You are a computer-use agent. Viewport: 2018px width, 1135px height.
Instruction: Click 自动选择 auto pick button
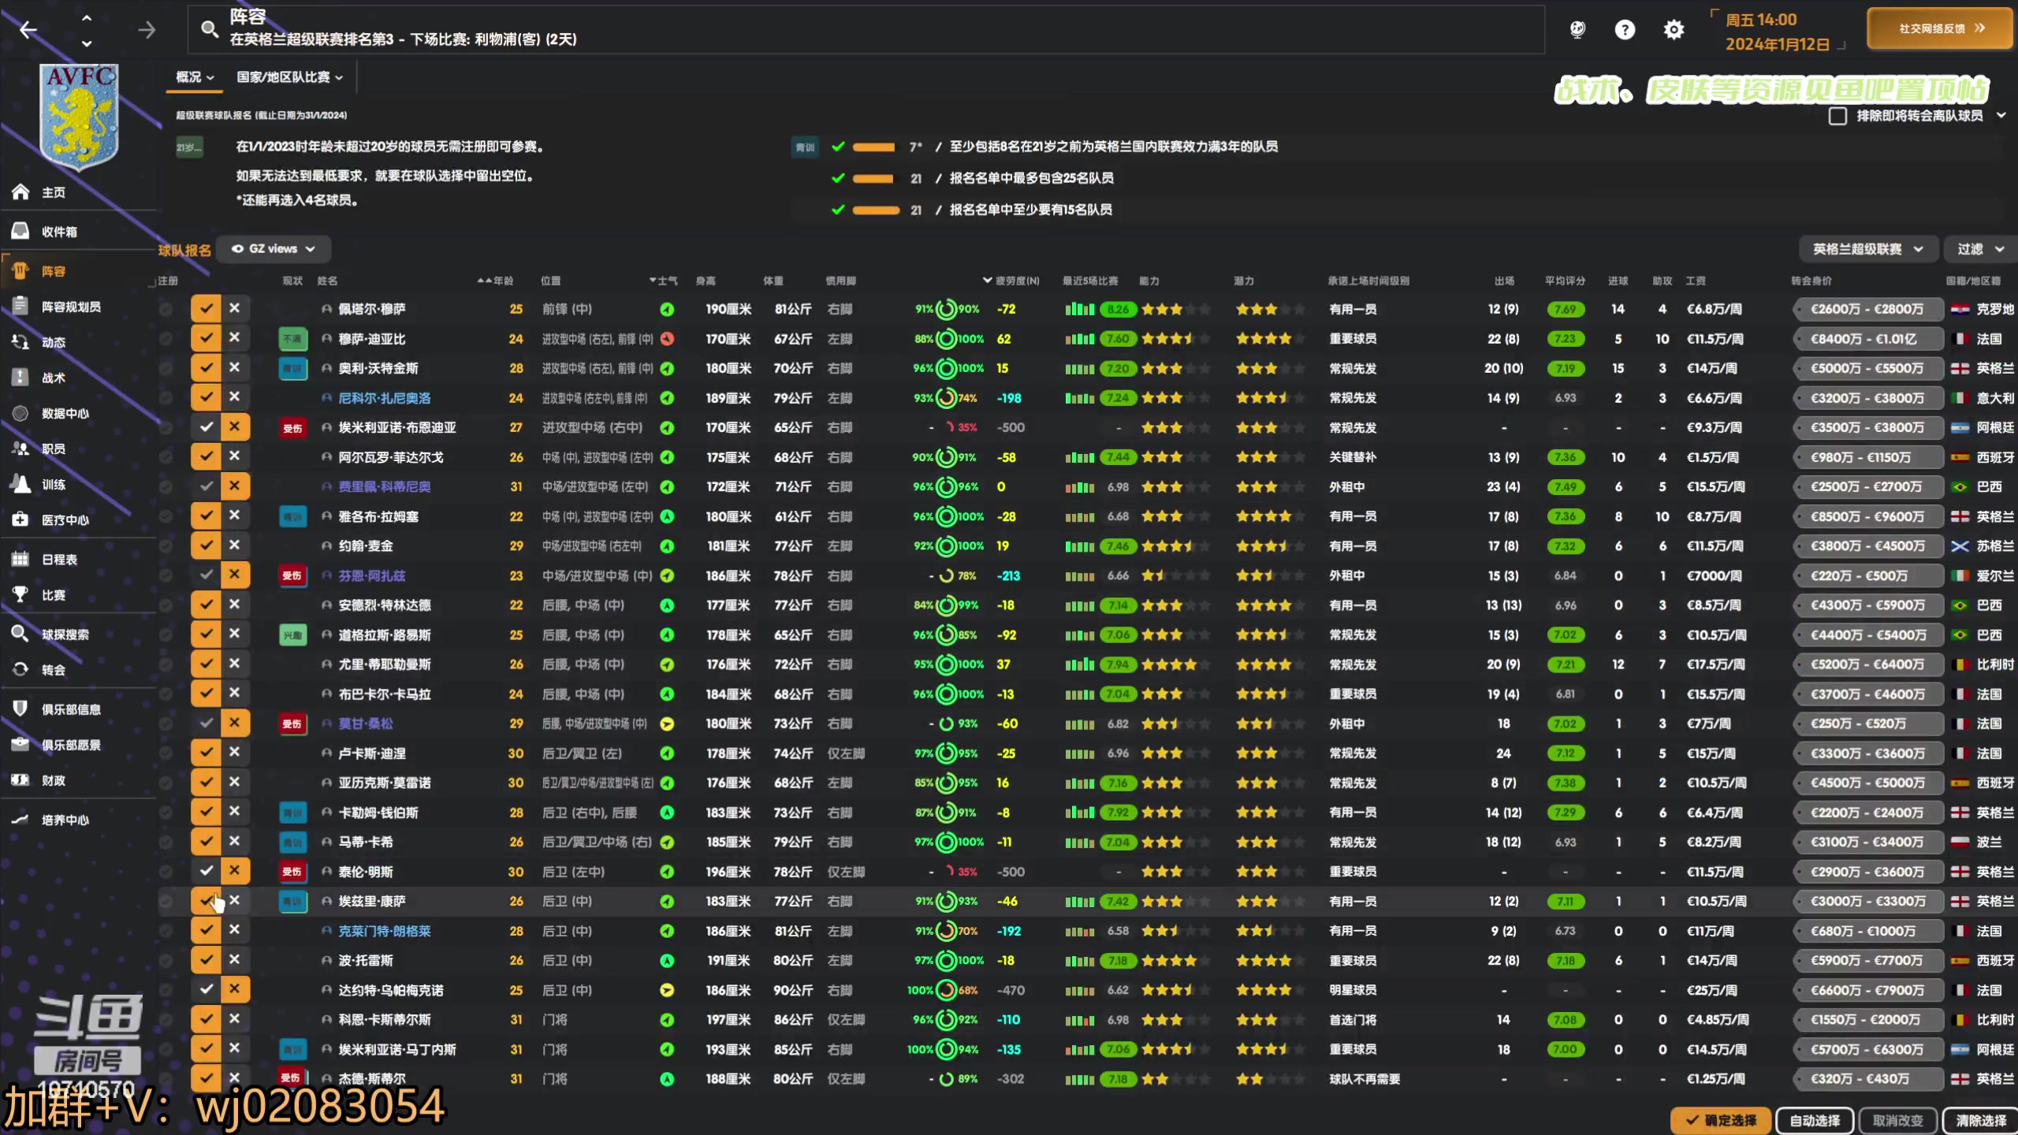1815,1120
